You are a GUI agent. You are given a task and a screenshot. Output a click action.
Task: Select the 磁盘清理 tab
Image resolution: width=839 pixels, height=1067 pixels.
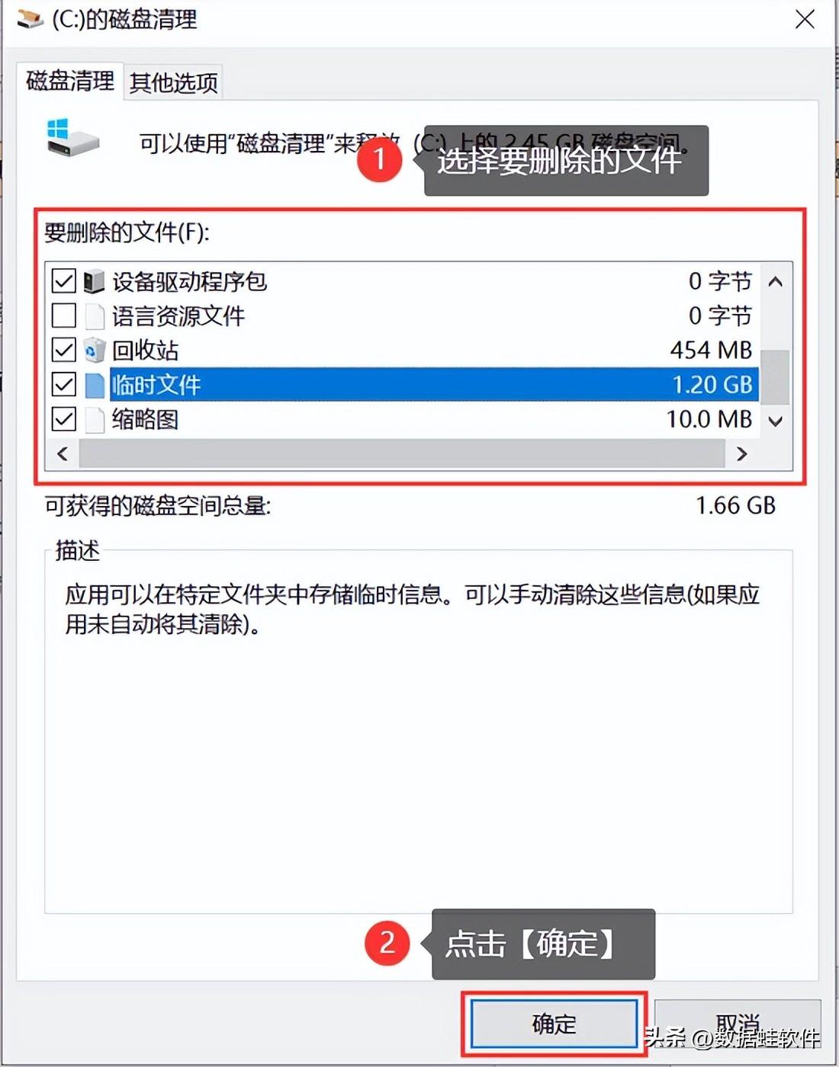69,80
